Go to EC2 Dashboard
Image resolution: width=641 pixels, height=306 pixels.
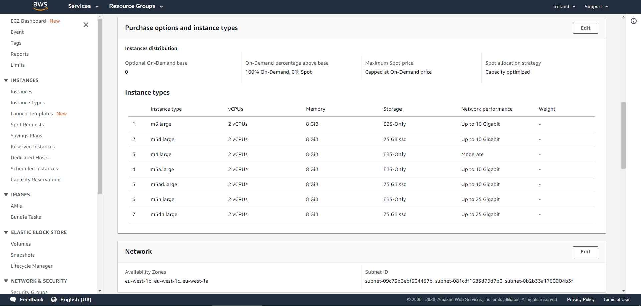click(28, 21)
